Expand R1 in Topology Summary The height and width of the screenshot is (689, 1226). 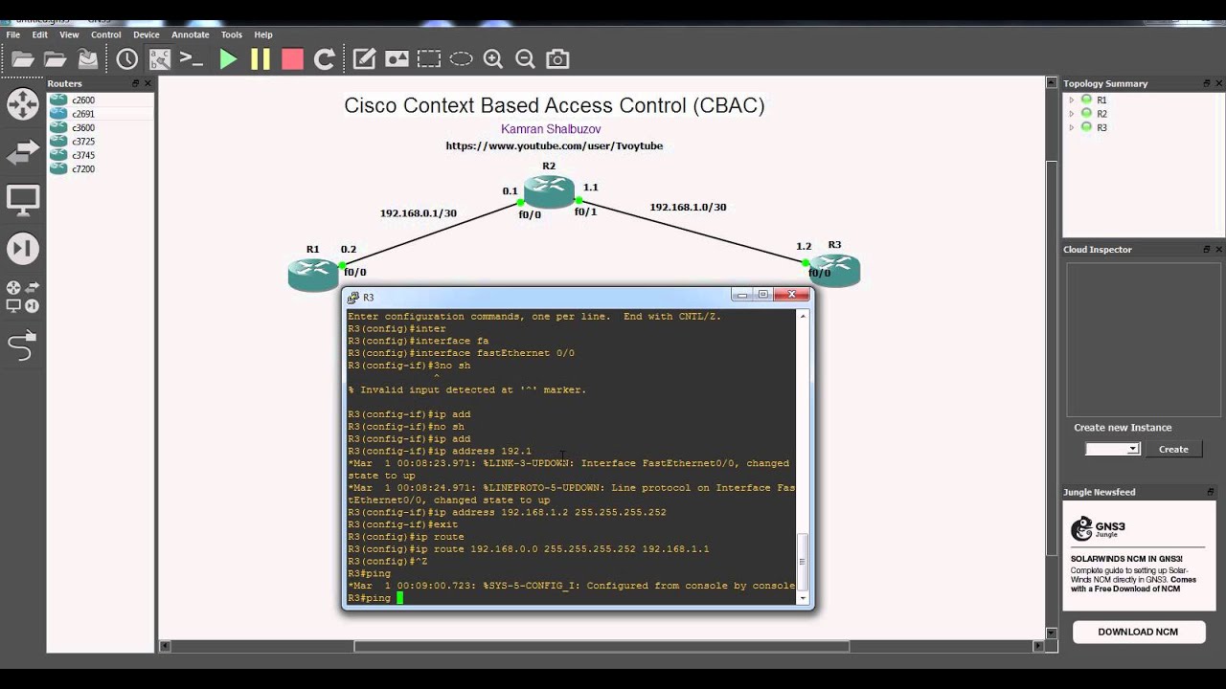[x=1072, y=100]
